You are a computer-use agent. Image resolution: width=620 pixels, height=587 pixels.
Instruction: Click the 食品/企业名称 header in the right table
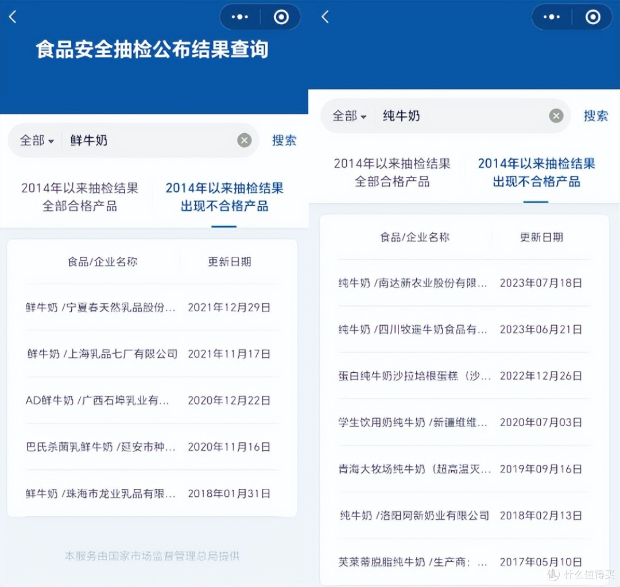click(415, 237)
